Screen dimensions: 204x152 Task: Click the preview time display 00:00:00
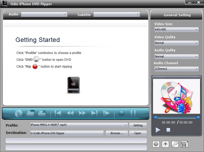[177, 122]
